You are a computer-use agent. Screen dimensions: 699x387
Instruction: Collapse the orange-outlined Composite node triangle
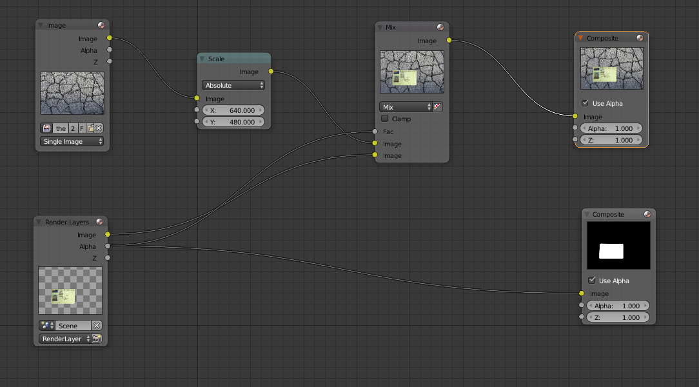pos(580,38)
